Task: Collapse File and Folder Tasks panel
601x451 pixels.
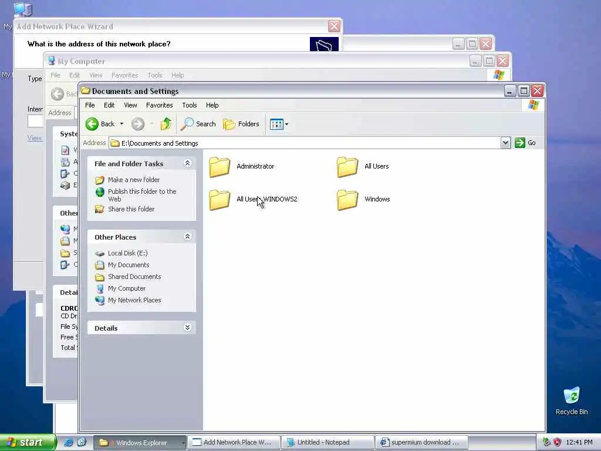Action: (187, 163)
